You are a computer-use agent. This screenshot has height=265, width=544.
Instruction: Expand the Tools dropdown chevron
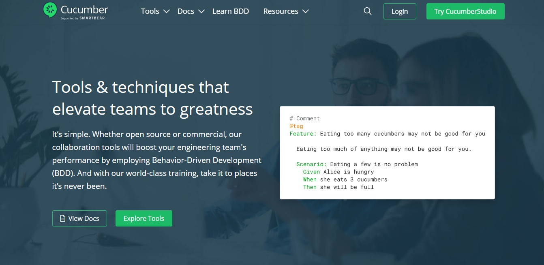(x=166, y=11)
